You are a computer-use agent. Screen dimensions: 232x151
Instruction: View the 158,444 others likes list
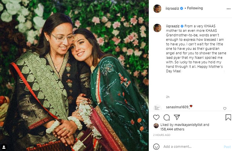171,129
